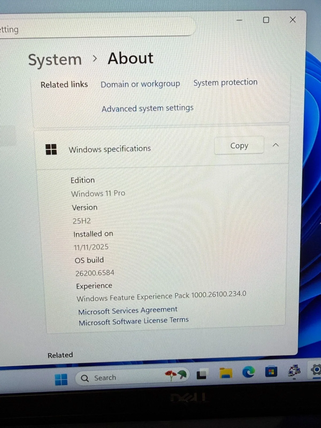Close the Settings window
The image size is (321, 428).
[x=293, y=20]
